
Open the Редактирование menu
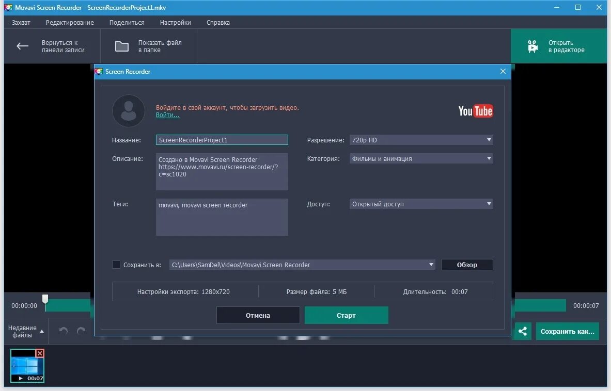(x=70, y=23)
